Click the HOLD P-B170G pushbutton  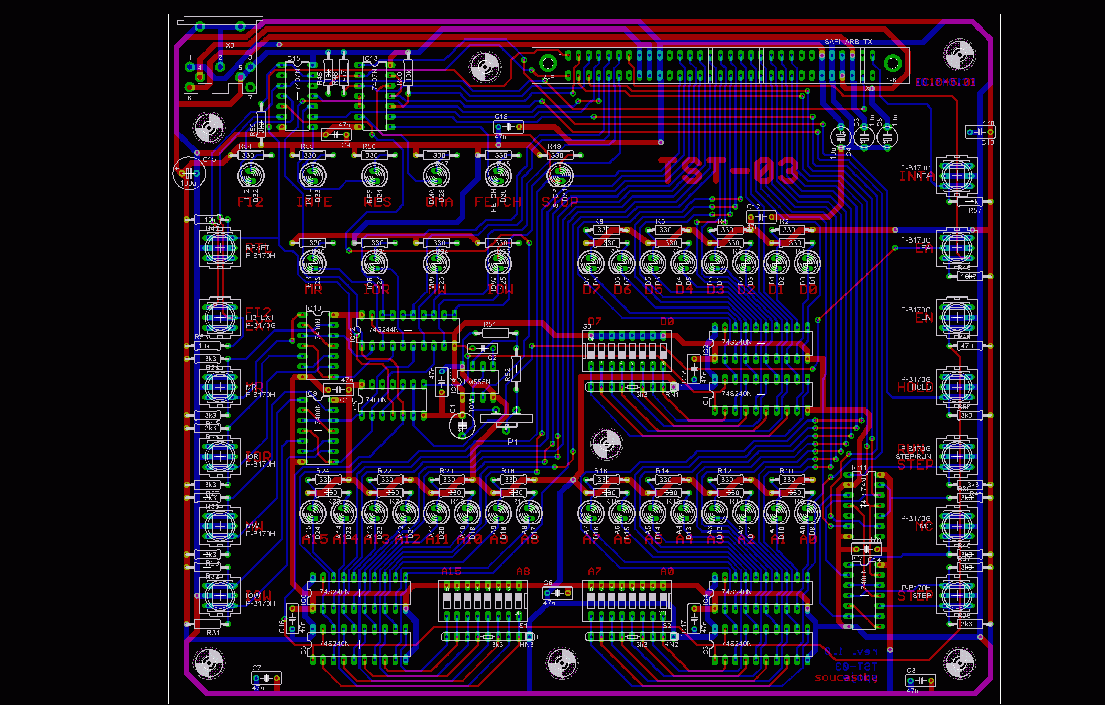[x=957, y=387]
